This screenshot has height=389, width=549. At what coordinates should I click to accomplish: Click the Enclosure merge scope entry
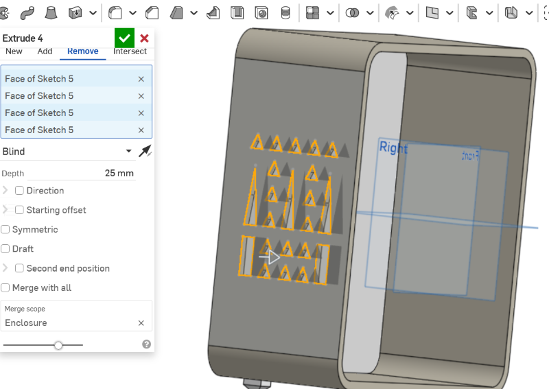[26, 322]
